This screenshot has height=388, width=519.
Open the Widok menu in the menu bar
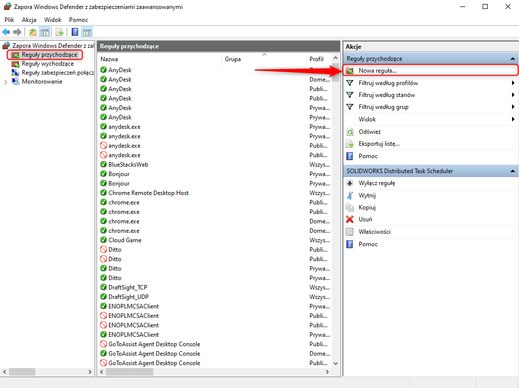[x=53, y=20]
